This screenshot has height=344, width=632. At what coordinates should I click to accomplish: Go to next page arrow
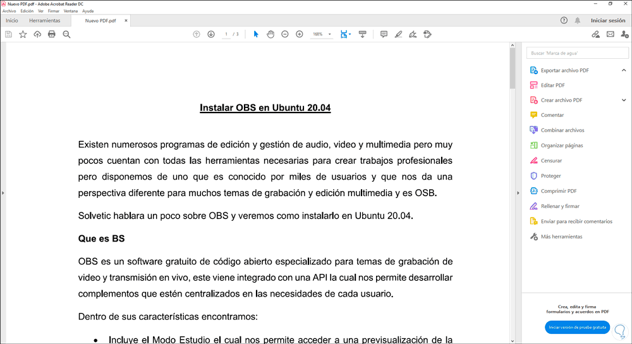tap(211, 34)
